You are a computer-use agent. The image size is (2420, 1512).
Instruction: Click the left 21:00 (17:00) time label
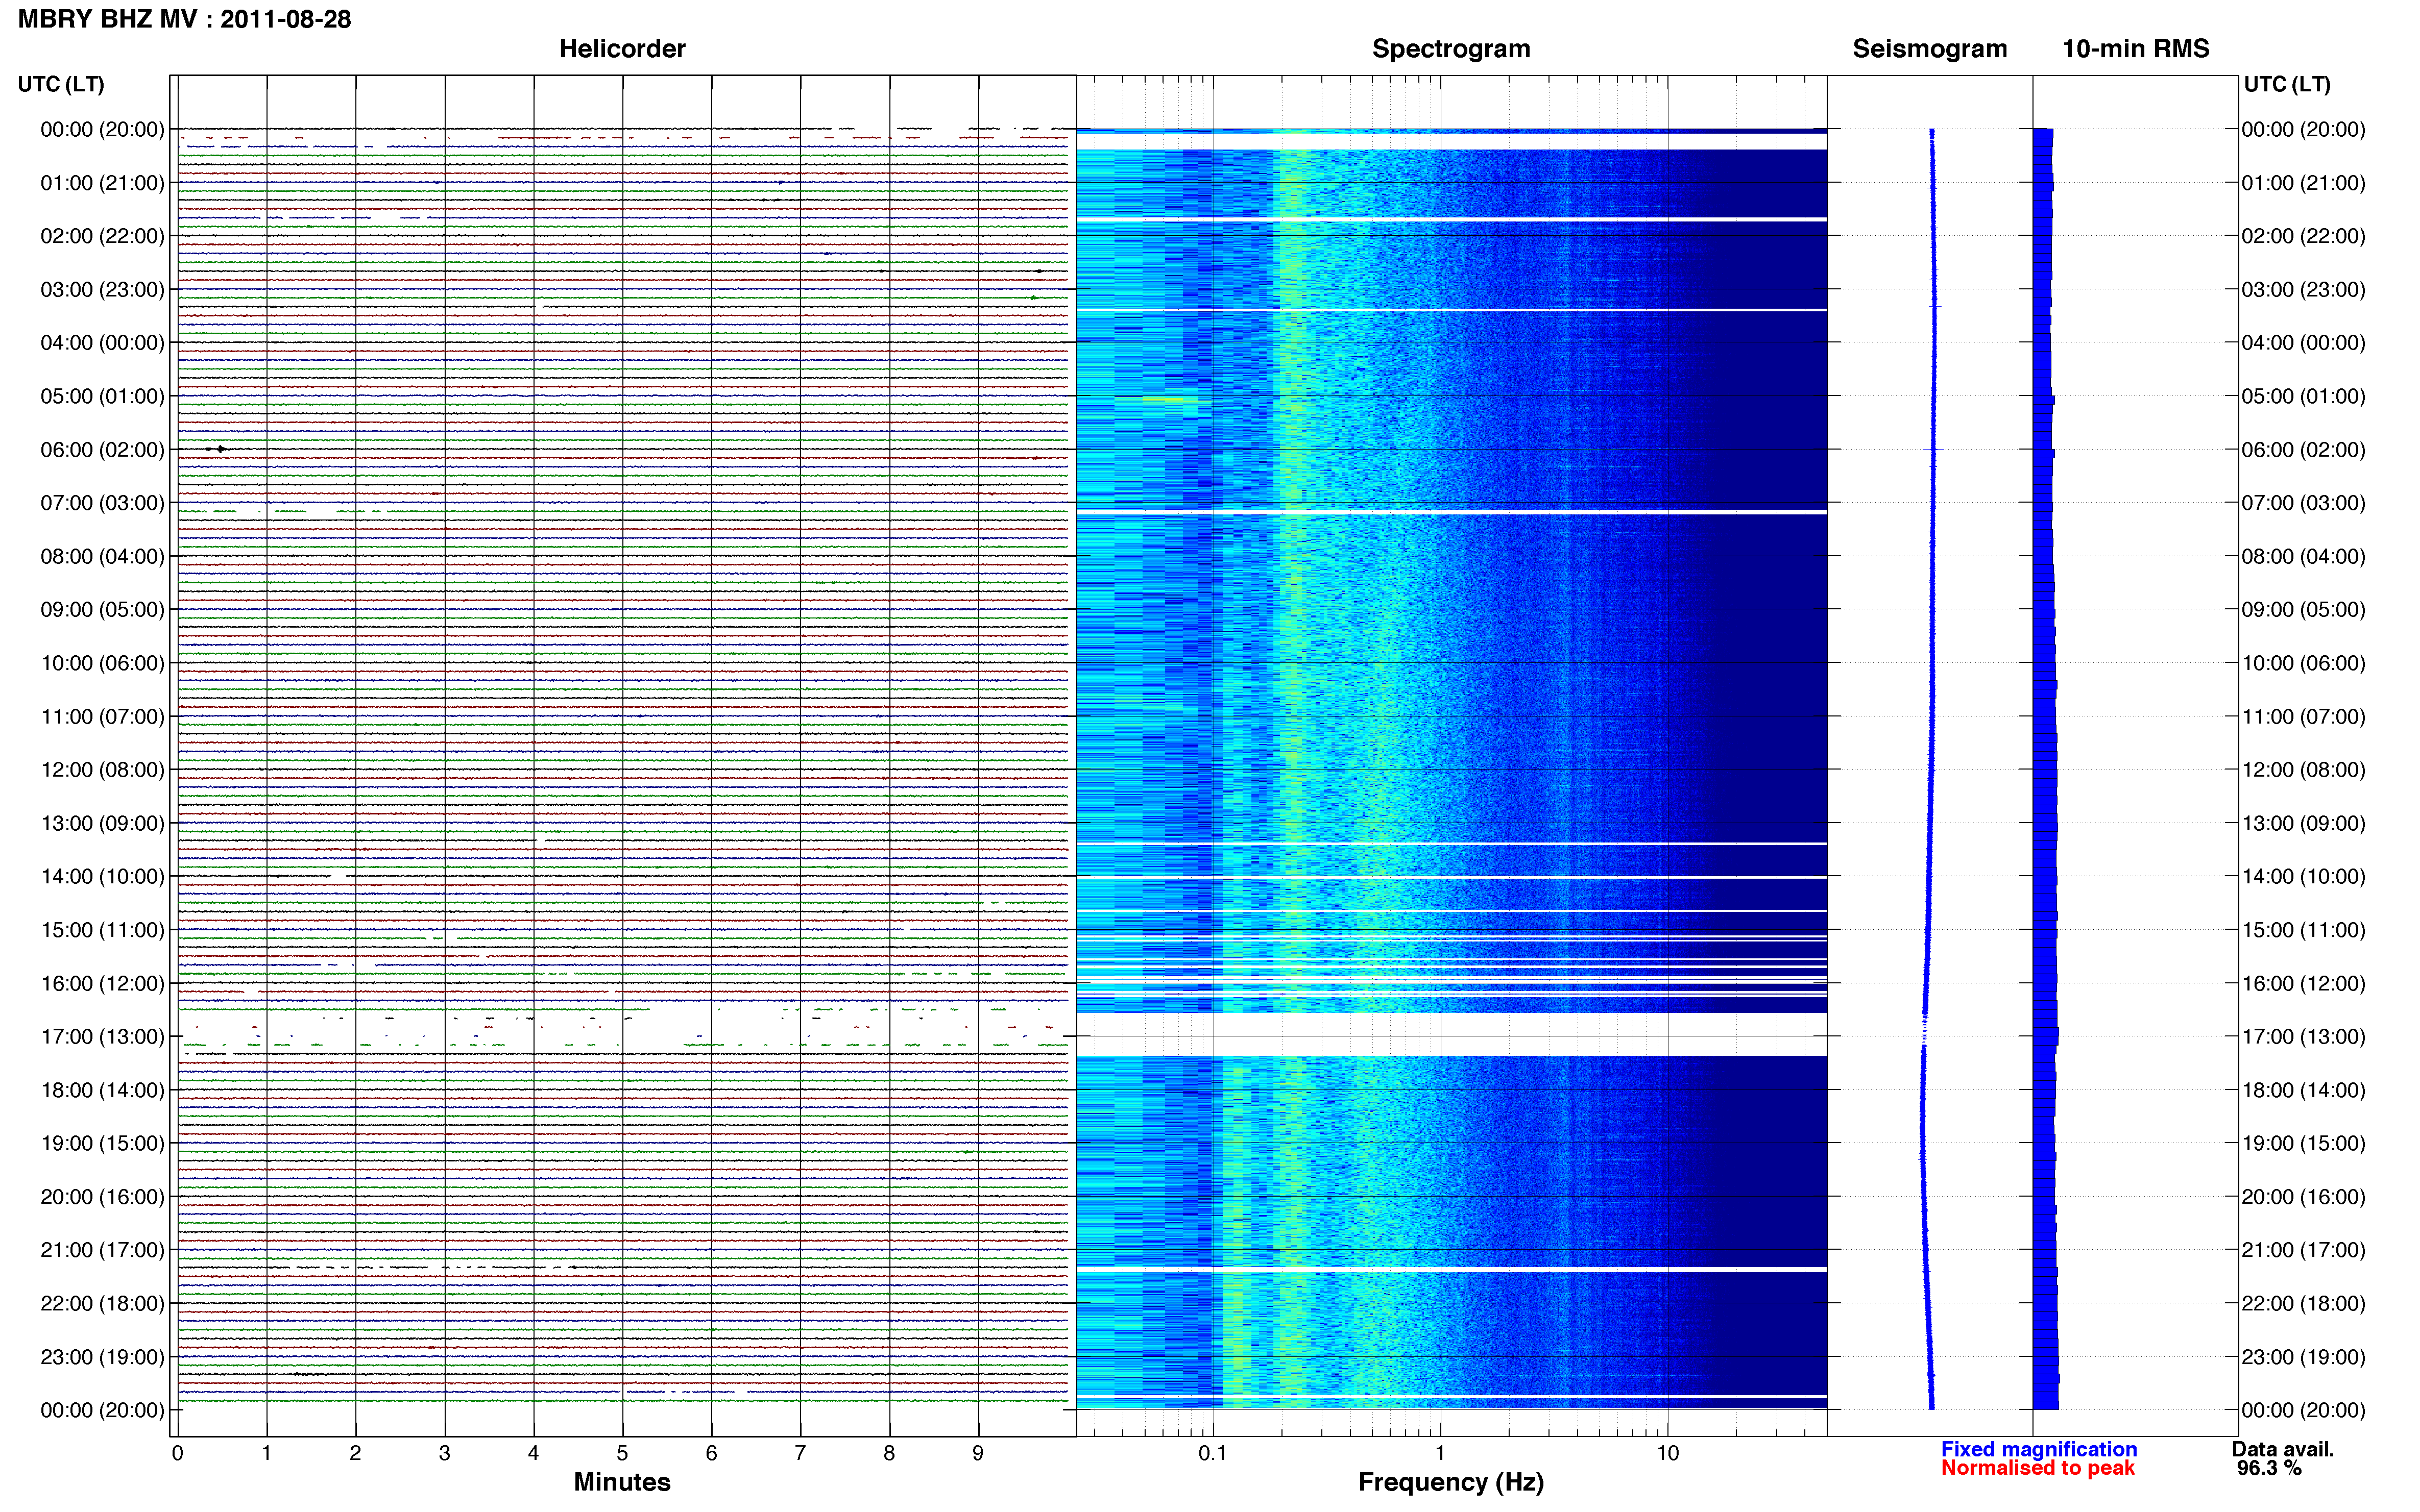[x=102, y=1250]
